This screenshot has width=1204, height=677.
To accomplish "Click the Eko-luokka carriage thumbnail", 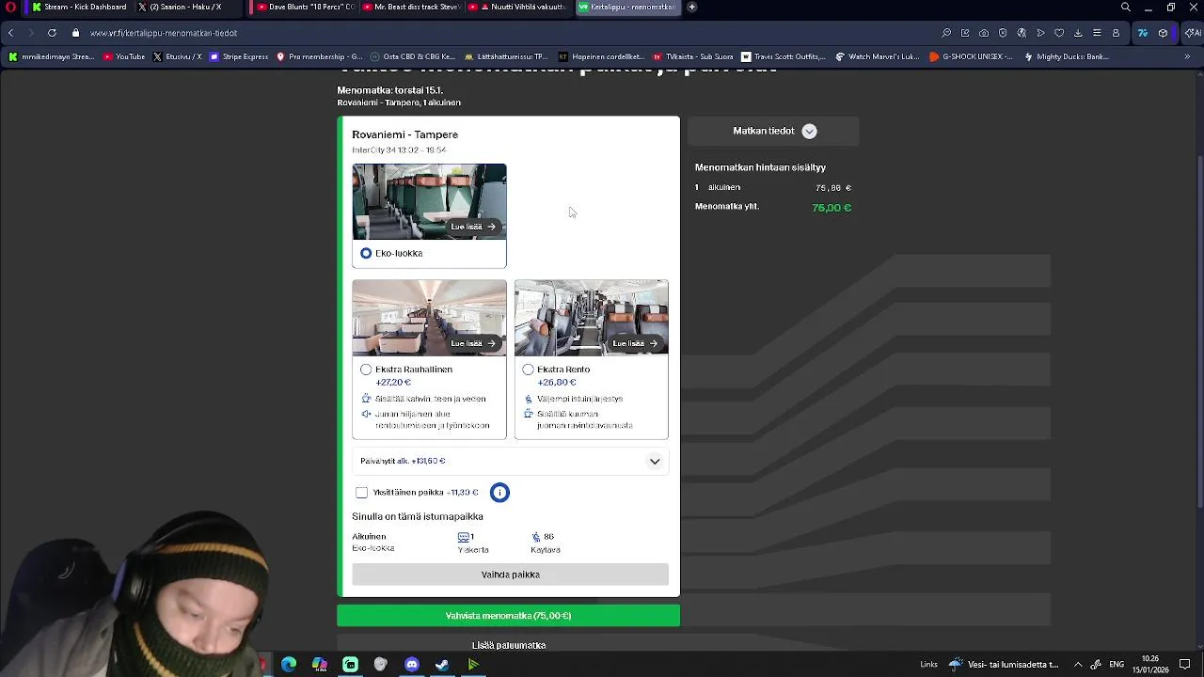I will (429, 202).
